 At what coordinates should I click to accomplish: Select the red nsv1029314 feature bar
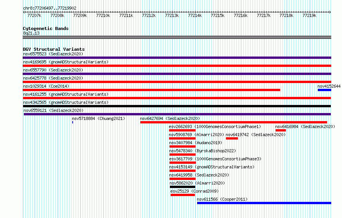point(151,90)
